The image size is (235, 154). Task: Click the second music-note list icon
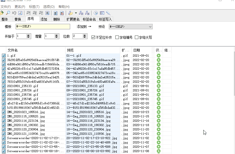[35, 13]
